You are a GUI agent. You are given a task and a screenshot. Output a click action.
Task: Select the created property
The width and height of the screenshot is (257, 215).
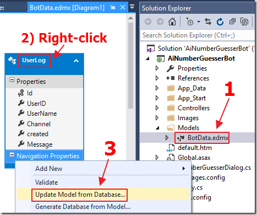coord(37,134)
